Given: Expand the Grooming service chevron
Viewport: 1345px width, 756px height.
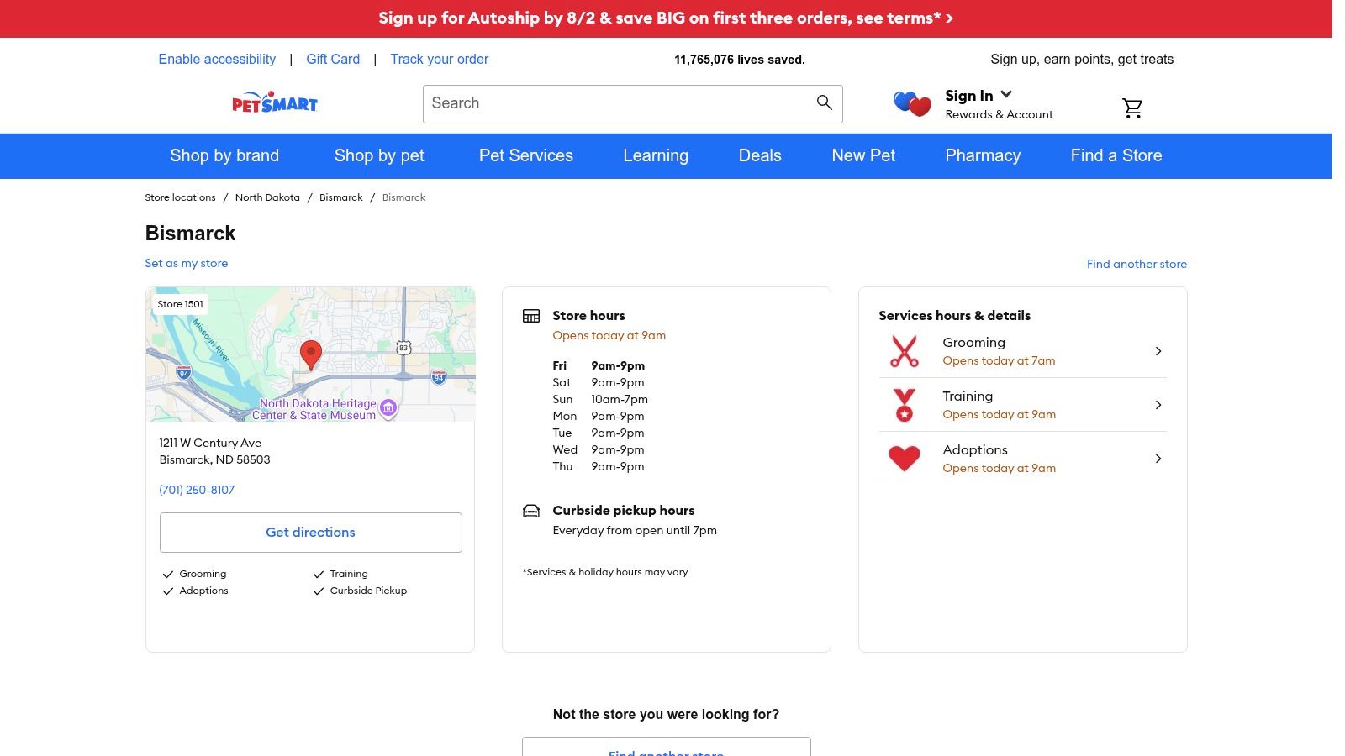Looking at the screenshot, I should (x=1158, y=351).
